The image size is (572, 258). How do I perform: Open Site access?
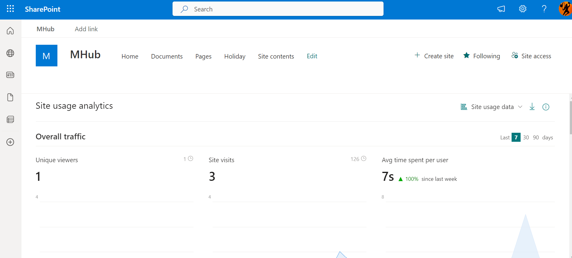(x=531, y=56)
